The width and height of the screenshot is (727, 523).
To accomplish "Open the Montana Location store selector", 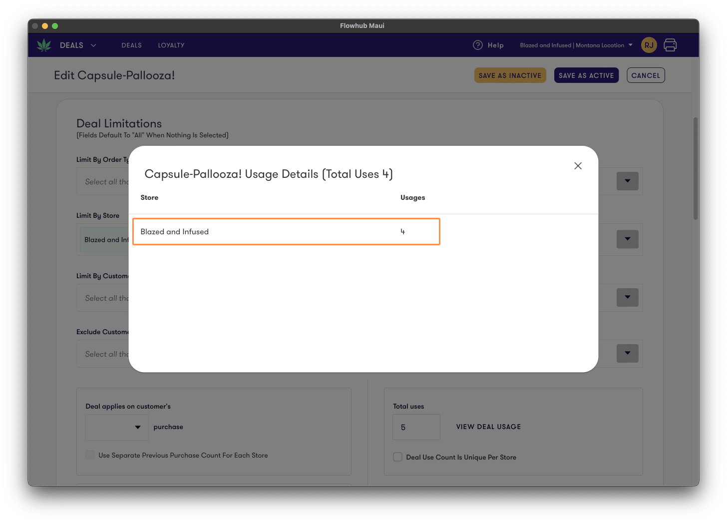I will click(576, 45).
